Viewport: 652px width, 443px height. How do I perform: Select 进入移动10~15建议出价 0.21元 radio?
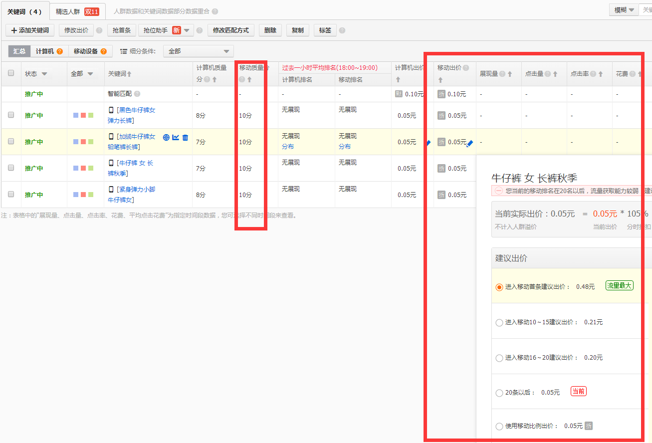coord(499,323)
